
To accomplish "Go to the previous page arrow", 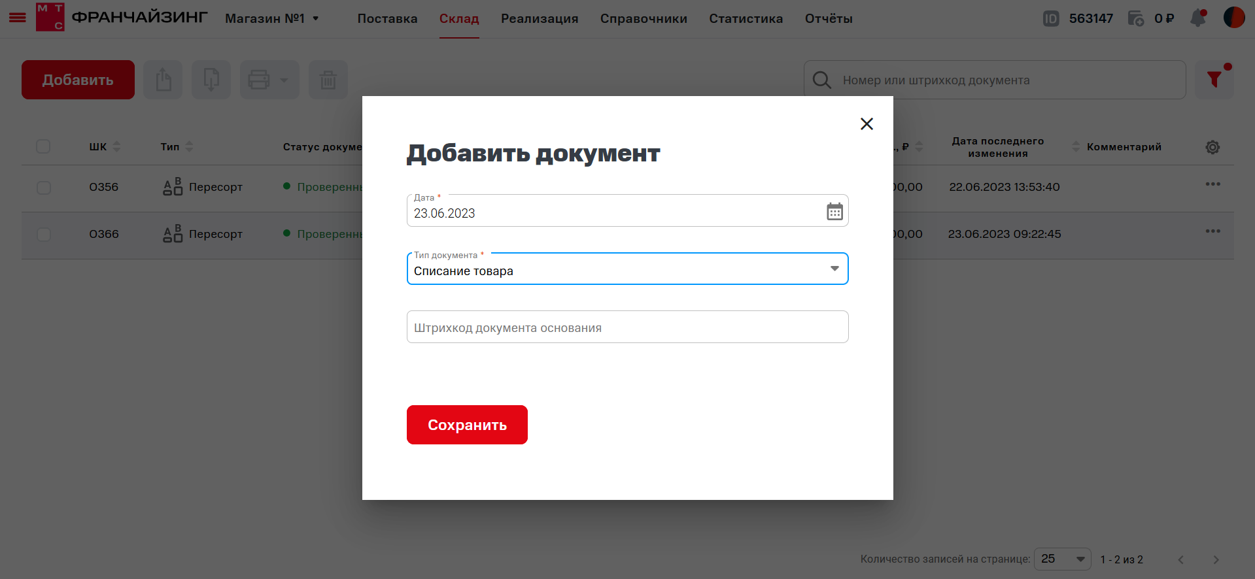I will tap(1181, 559).
